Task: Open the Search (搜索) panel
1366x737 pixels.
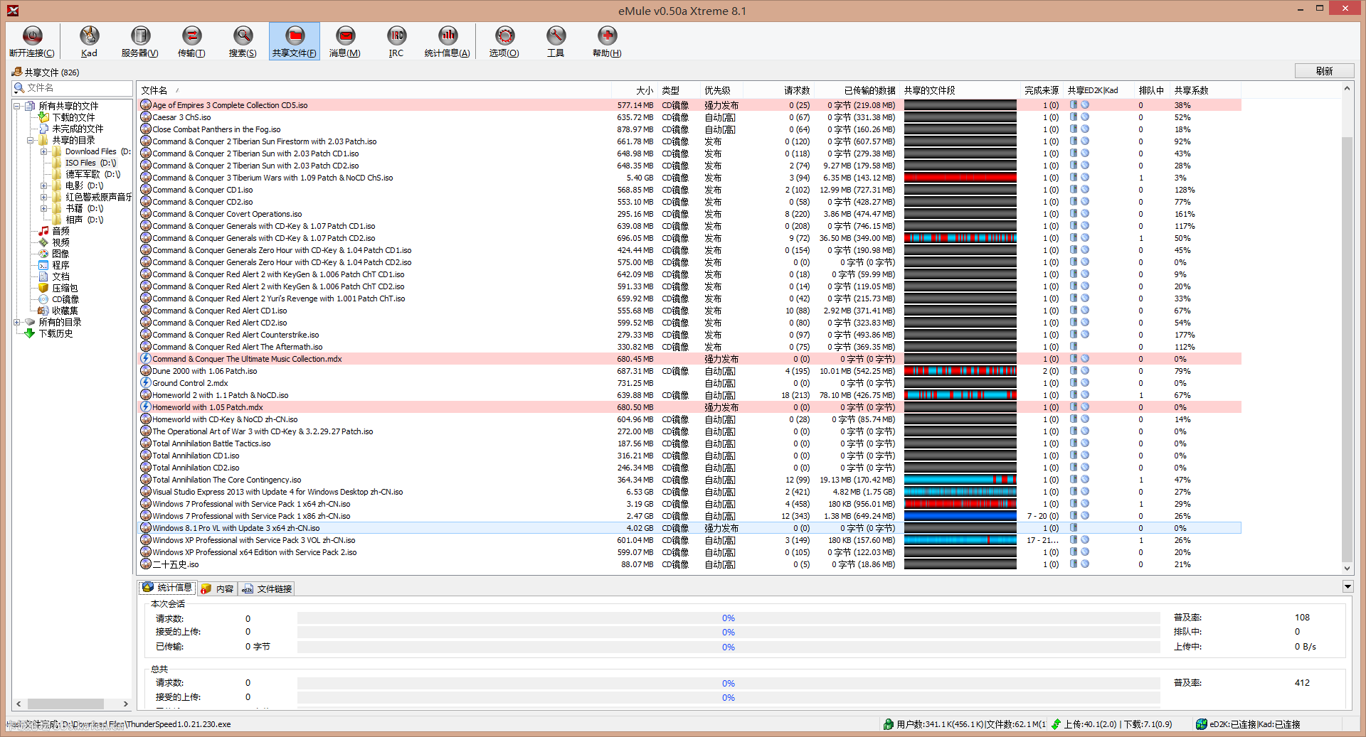Action: (x=243, y=41)
